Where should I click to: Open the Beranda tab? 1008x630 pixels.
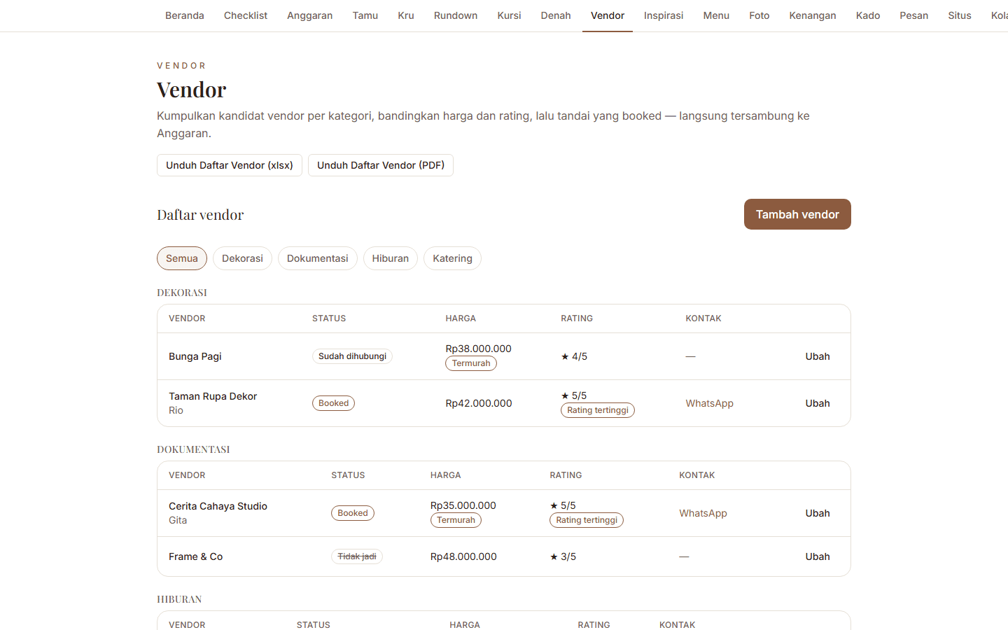(x=185, y=15)
